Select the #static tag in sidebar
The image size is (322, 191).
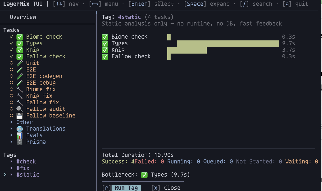click(x=28, y=175)
